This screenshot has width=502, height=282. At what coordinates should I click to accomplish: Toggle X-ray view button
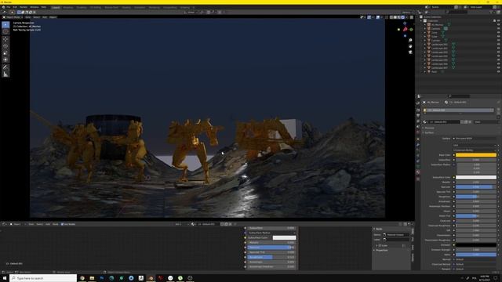tap(387, 17)
